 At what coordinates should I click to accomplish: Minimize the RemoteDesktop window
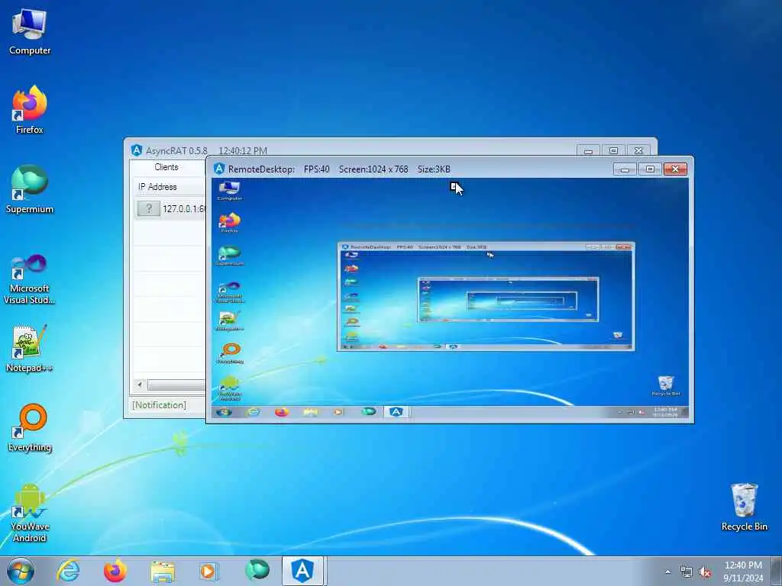point(625,169)
